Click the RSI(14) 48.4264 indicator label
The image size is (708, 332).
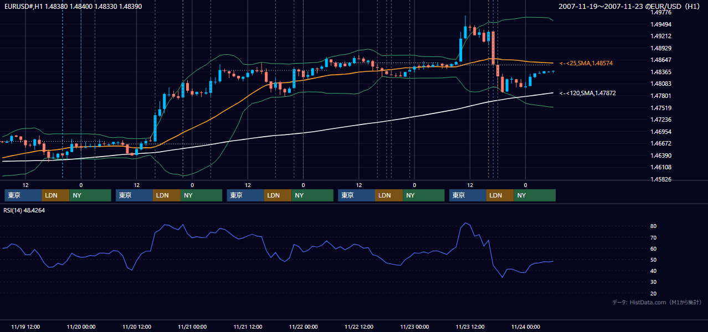point(24,210)
